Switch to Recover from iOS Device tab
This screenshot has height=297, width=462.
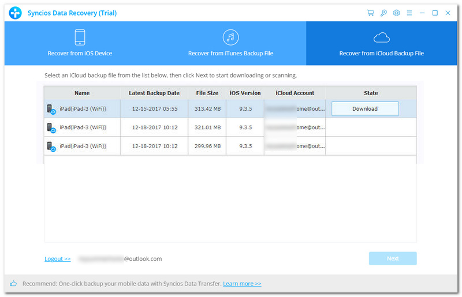[80, 43]
